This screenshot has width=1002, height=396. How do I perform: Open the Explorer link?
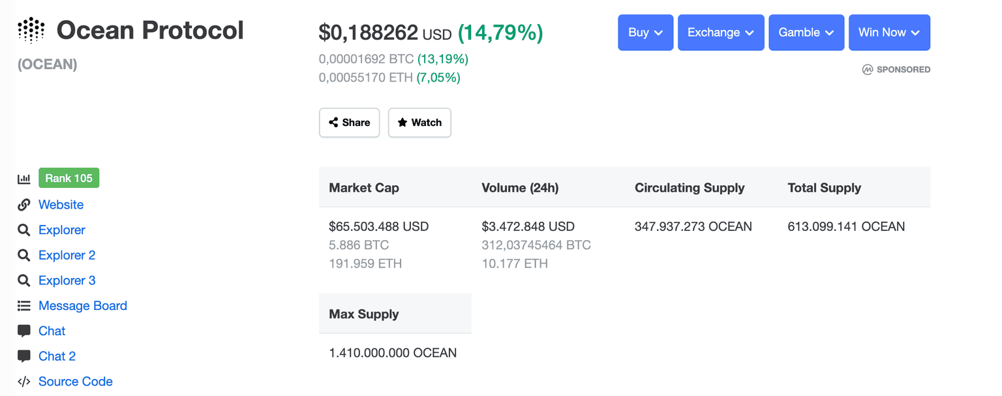point(62,230)
